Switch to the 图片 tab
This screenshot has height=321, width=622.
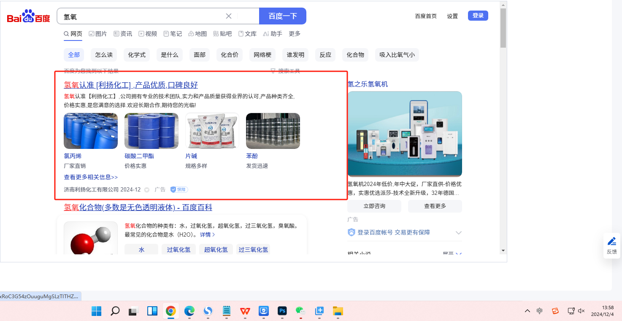tap(98, 34)
